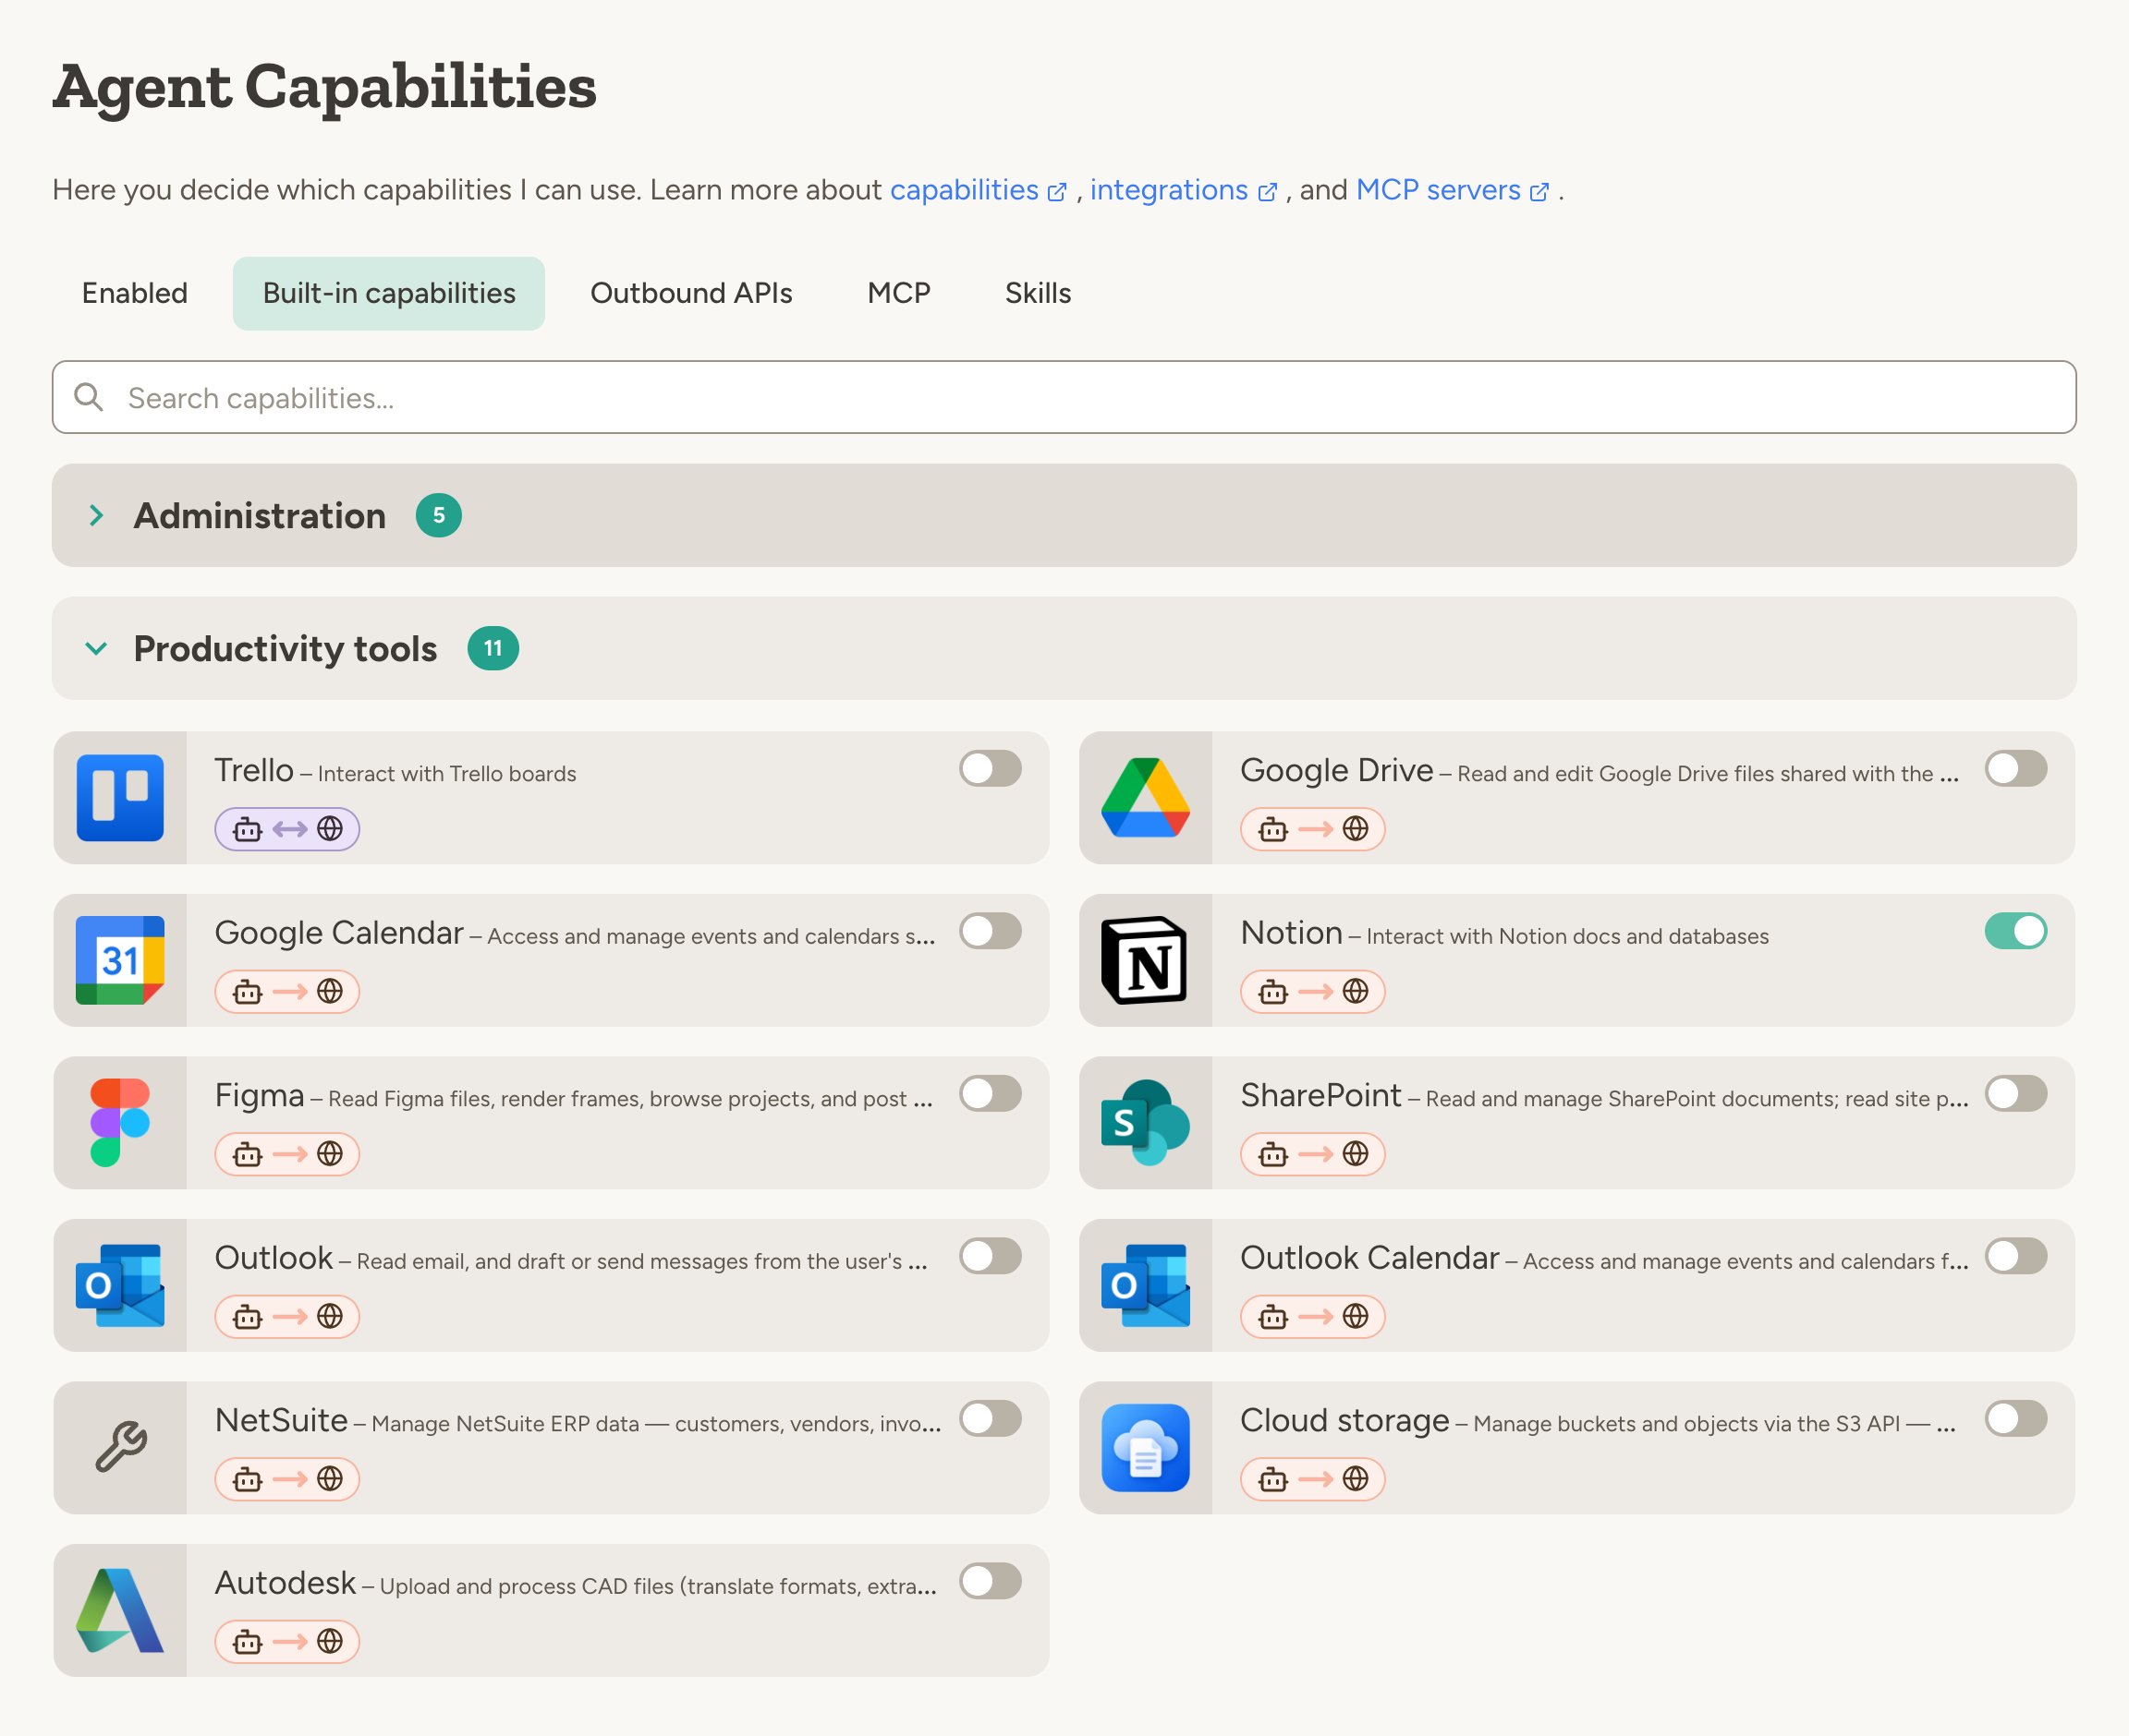This screenshot has height=1736, width=2129.
Task: Switch on the NetSuite toggle
Action: point(991,1419)
